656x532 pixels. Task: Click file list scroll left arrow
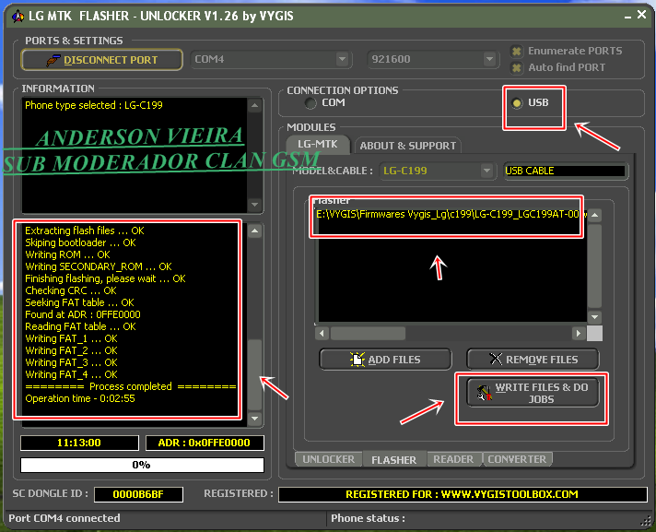[322, 334]
